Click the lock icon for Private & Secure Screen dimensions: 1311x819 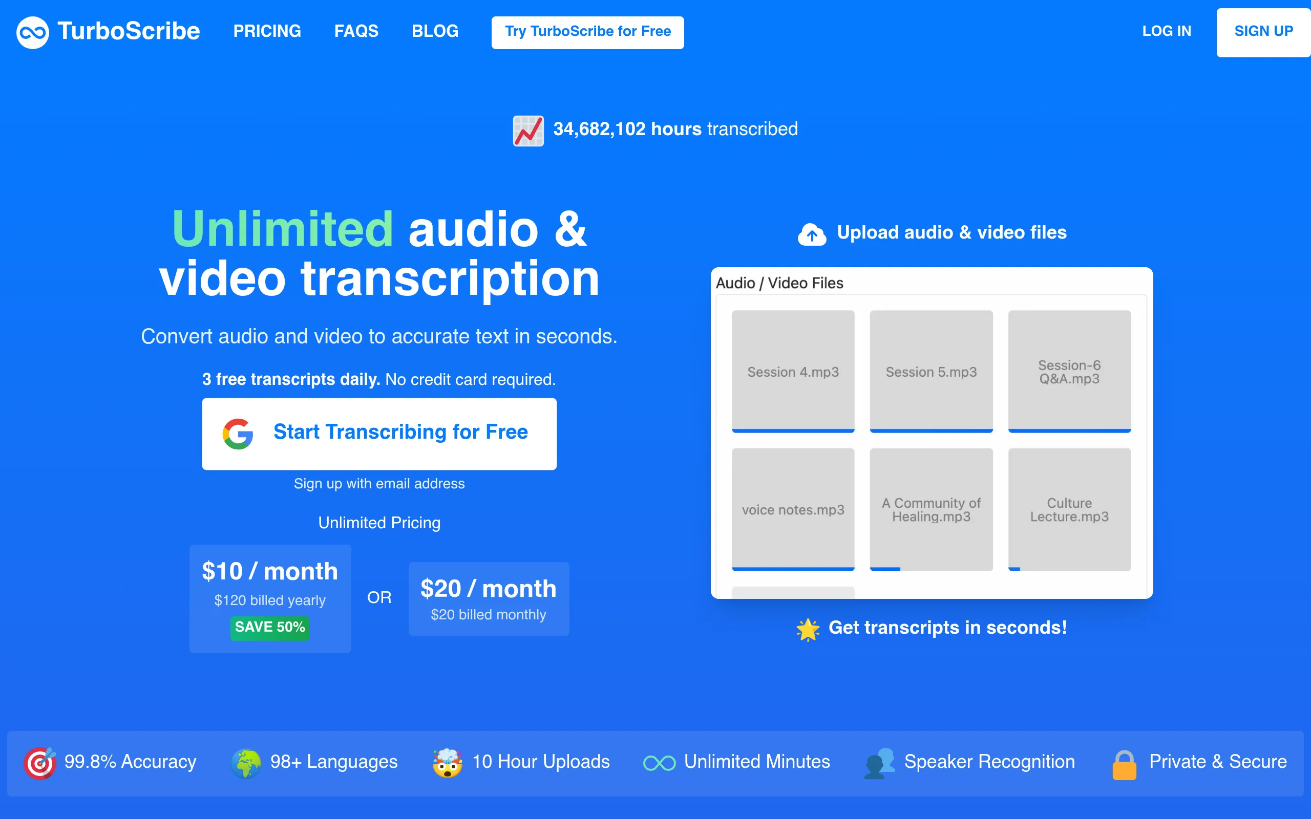click(x=1125, y=762)
